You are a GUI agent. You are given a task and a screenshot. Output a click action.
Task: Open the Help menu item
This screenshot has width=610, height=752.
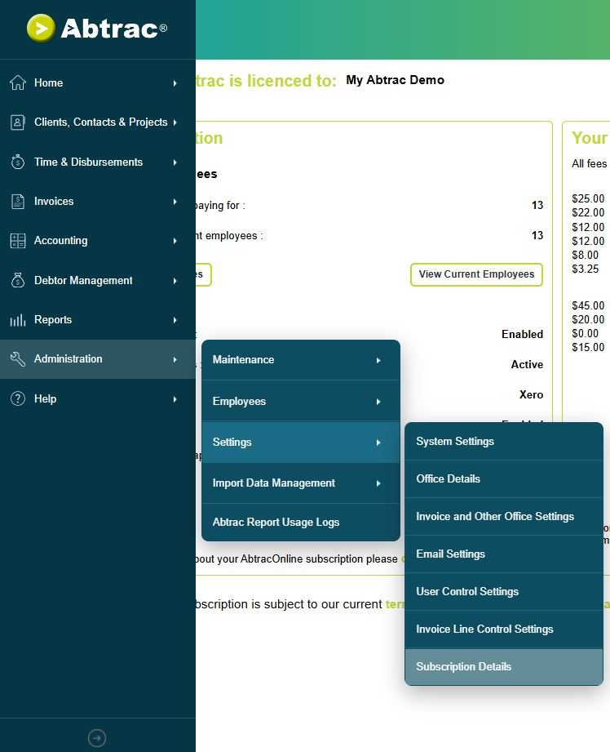click(98, 399)
